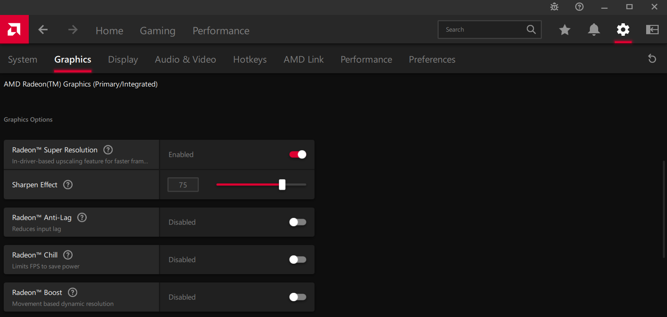The width and height of the screenshot is (667, 317).
Task: Open the top Performance menu
Action: click(221, 31)
